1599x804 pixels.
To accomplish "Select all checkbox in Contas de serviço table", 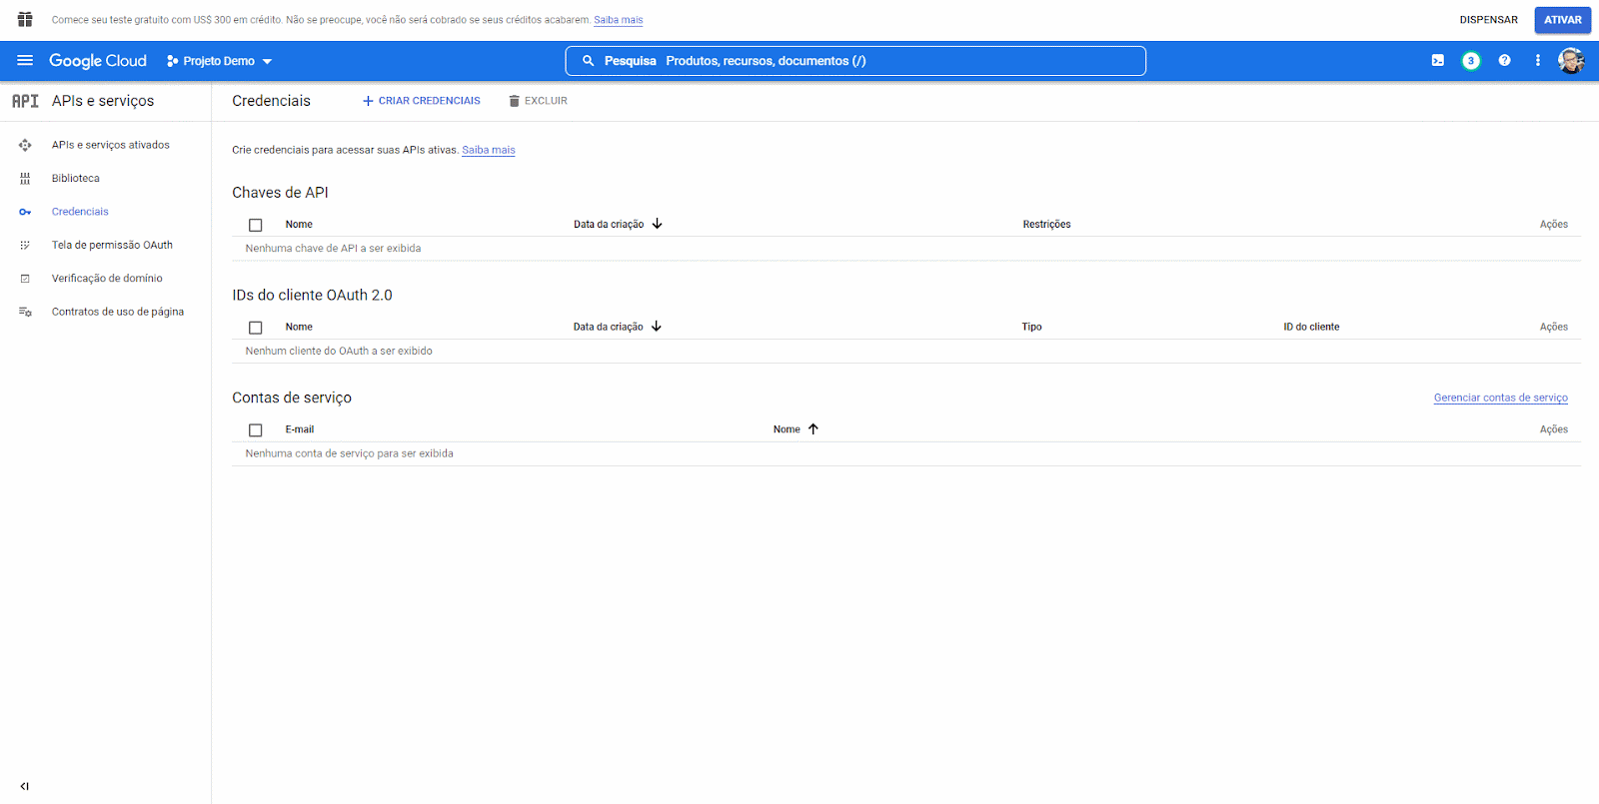I will (256, 430).
